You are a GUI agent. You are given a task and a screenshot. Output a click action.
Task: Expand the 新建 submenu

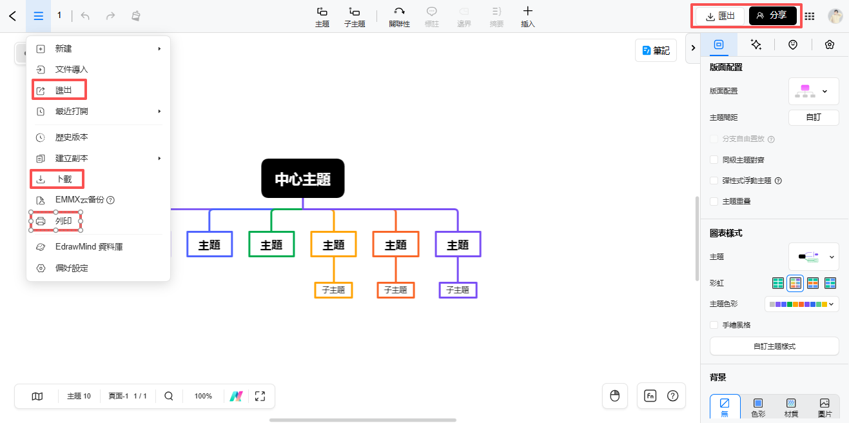(x=98, y=49)
